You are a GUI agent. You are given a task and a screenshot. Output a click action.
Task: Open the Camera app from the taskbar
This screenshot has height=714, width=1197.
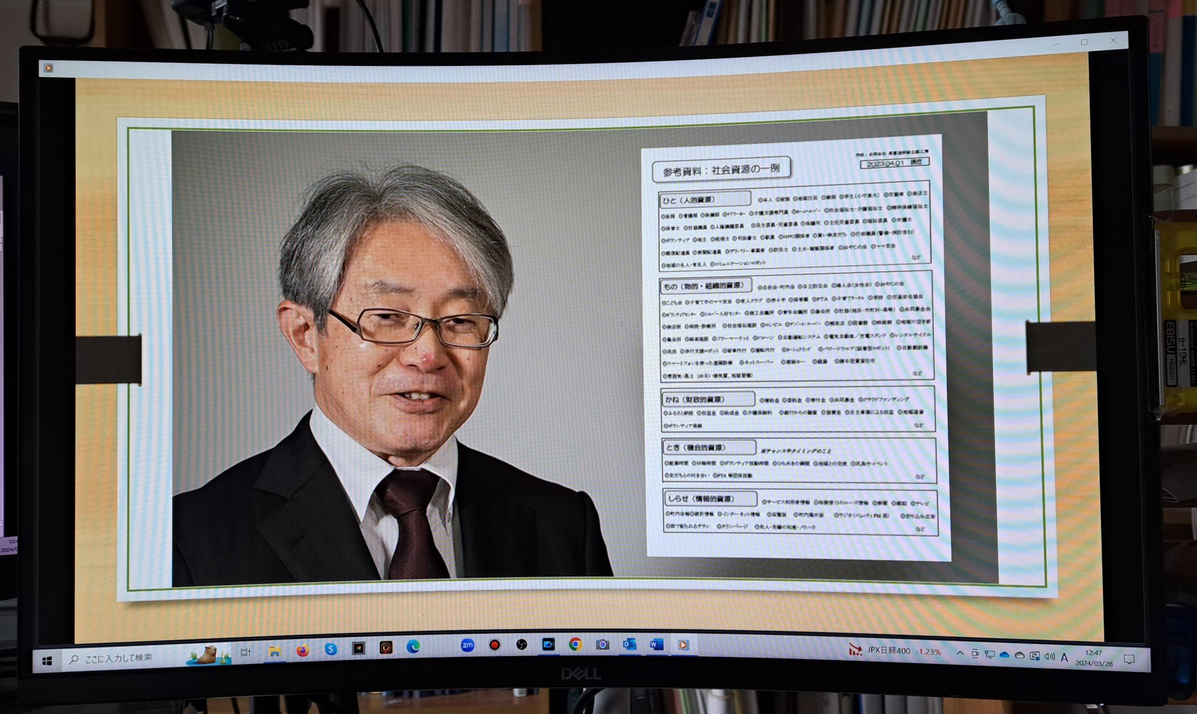(x=602, y=644)
